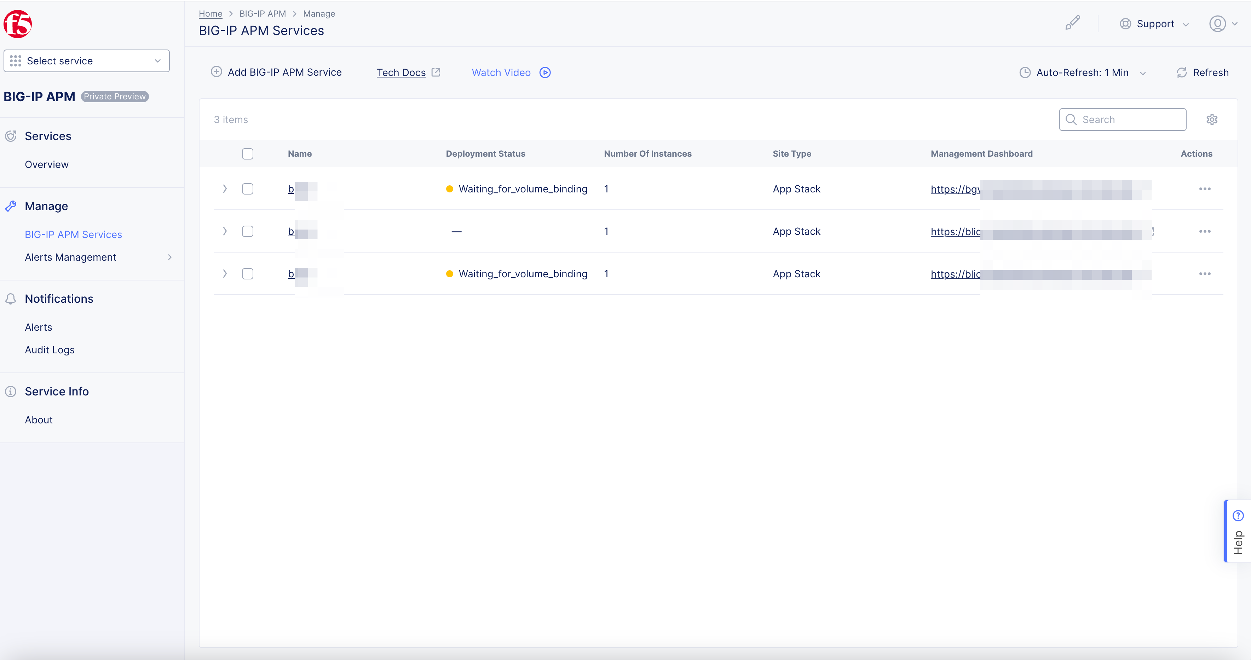
Task: Click the Service Info circle icon
Action: (x=11, y=392)
